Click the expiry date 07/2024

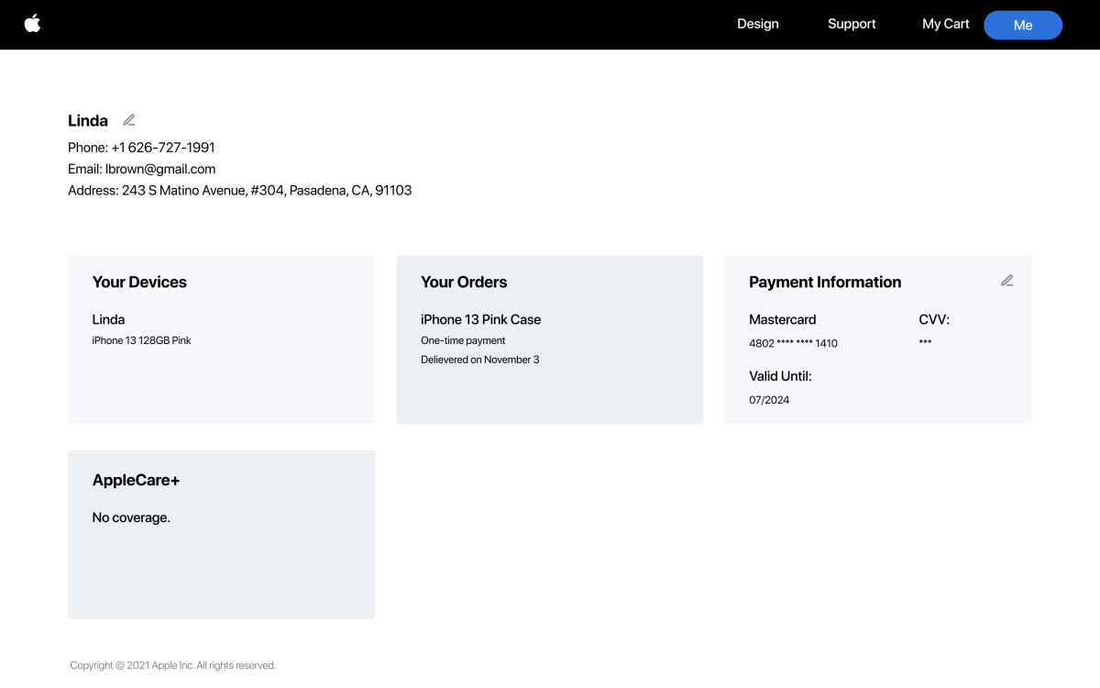(769, 400)
